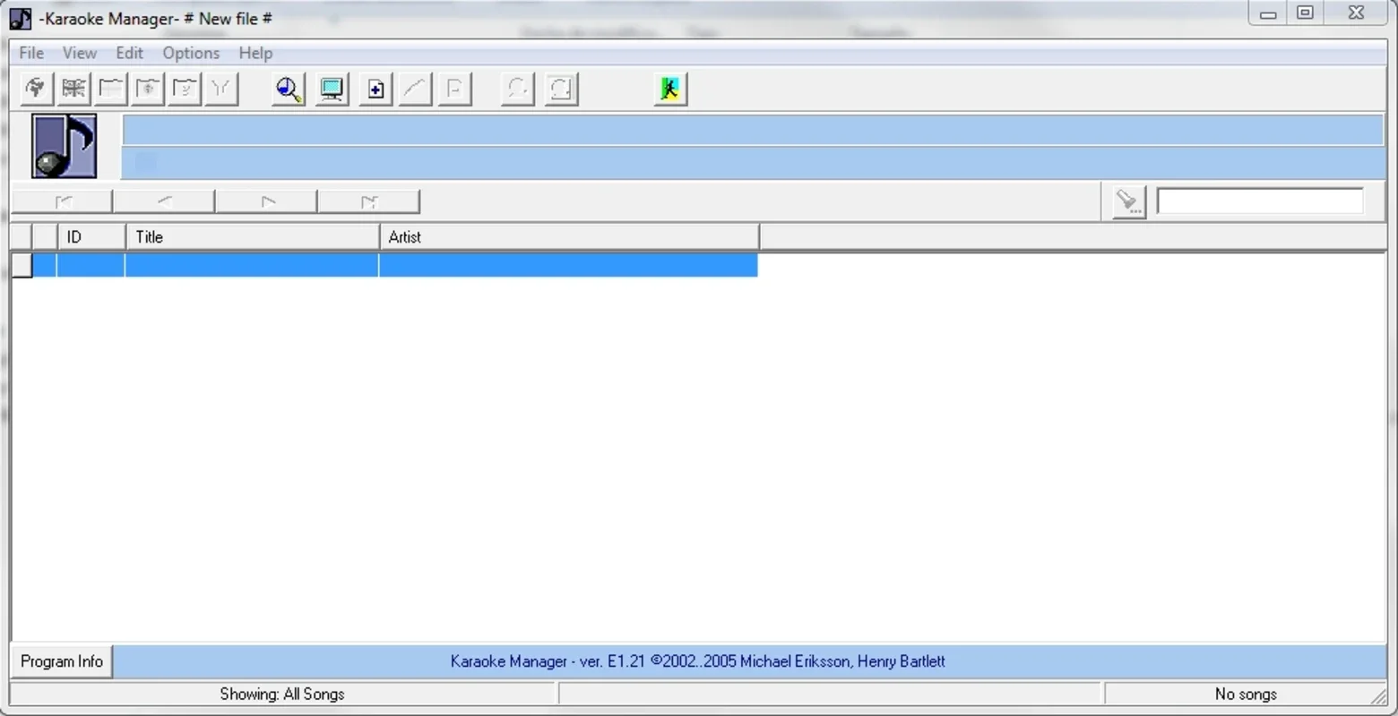Click 'Showing: All Songs' status text
The image size is (1398, 716).
tap(282, 694)
